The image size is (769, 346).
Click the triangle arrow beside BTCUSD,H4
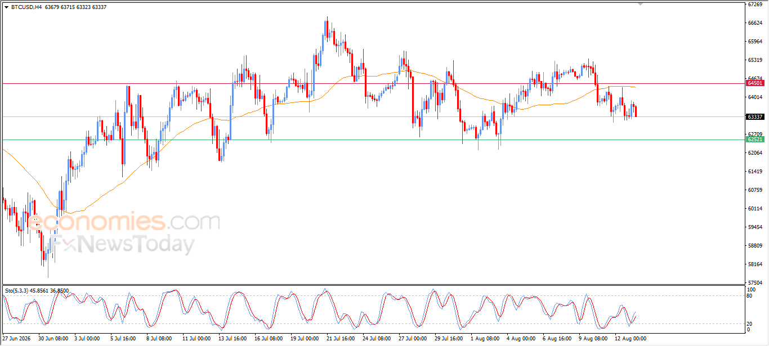pos(6,7)
